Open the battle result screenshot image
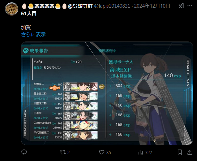 [107, 93]
